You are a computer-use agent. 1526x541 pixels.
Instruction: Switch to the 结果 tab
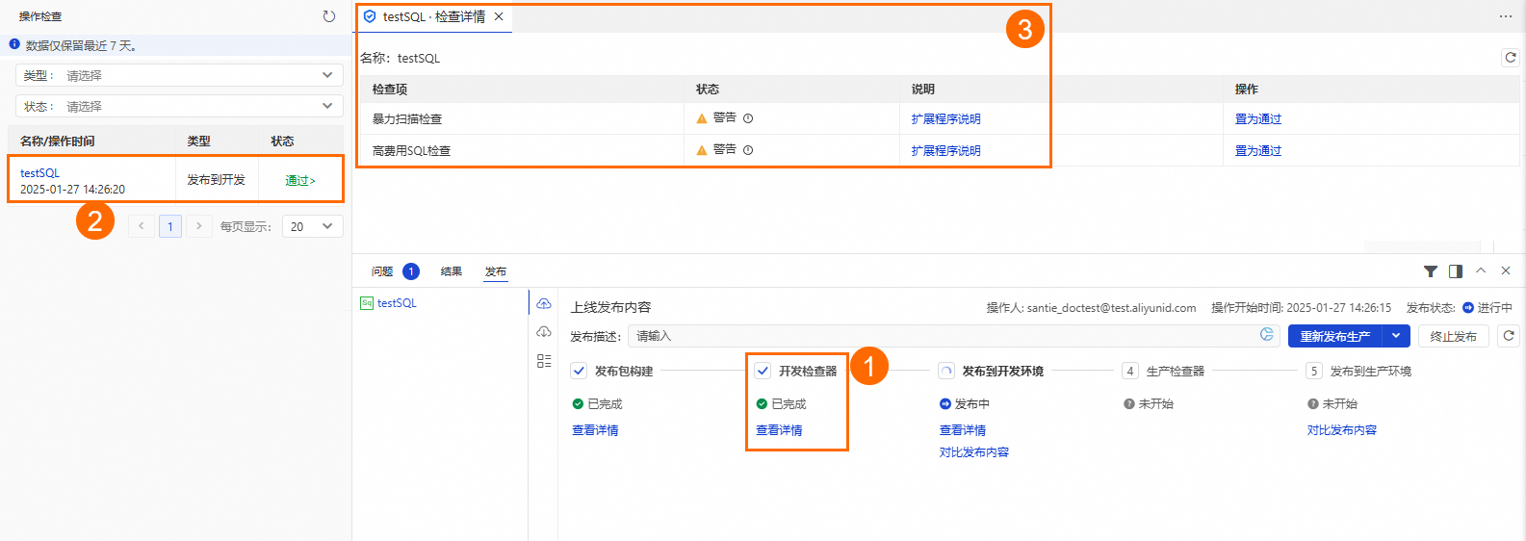(x=452, y=271)
